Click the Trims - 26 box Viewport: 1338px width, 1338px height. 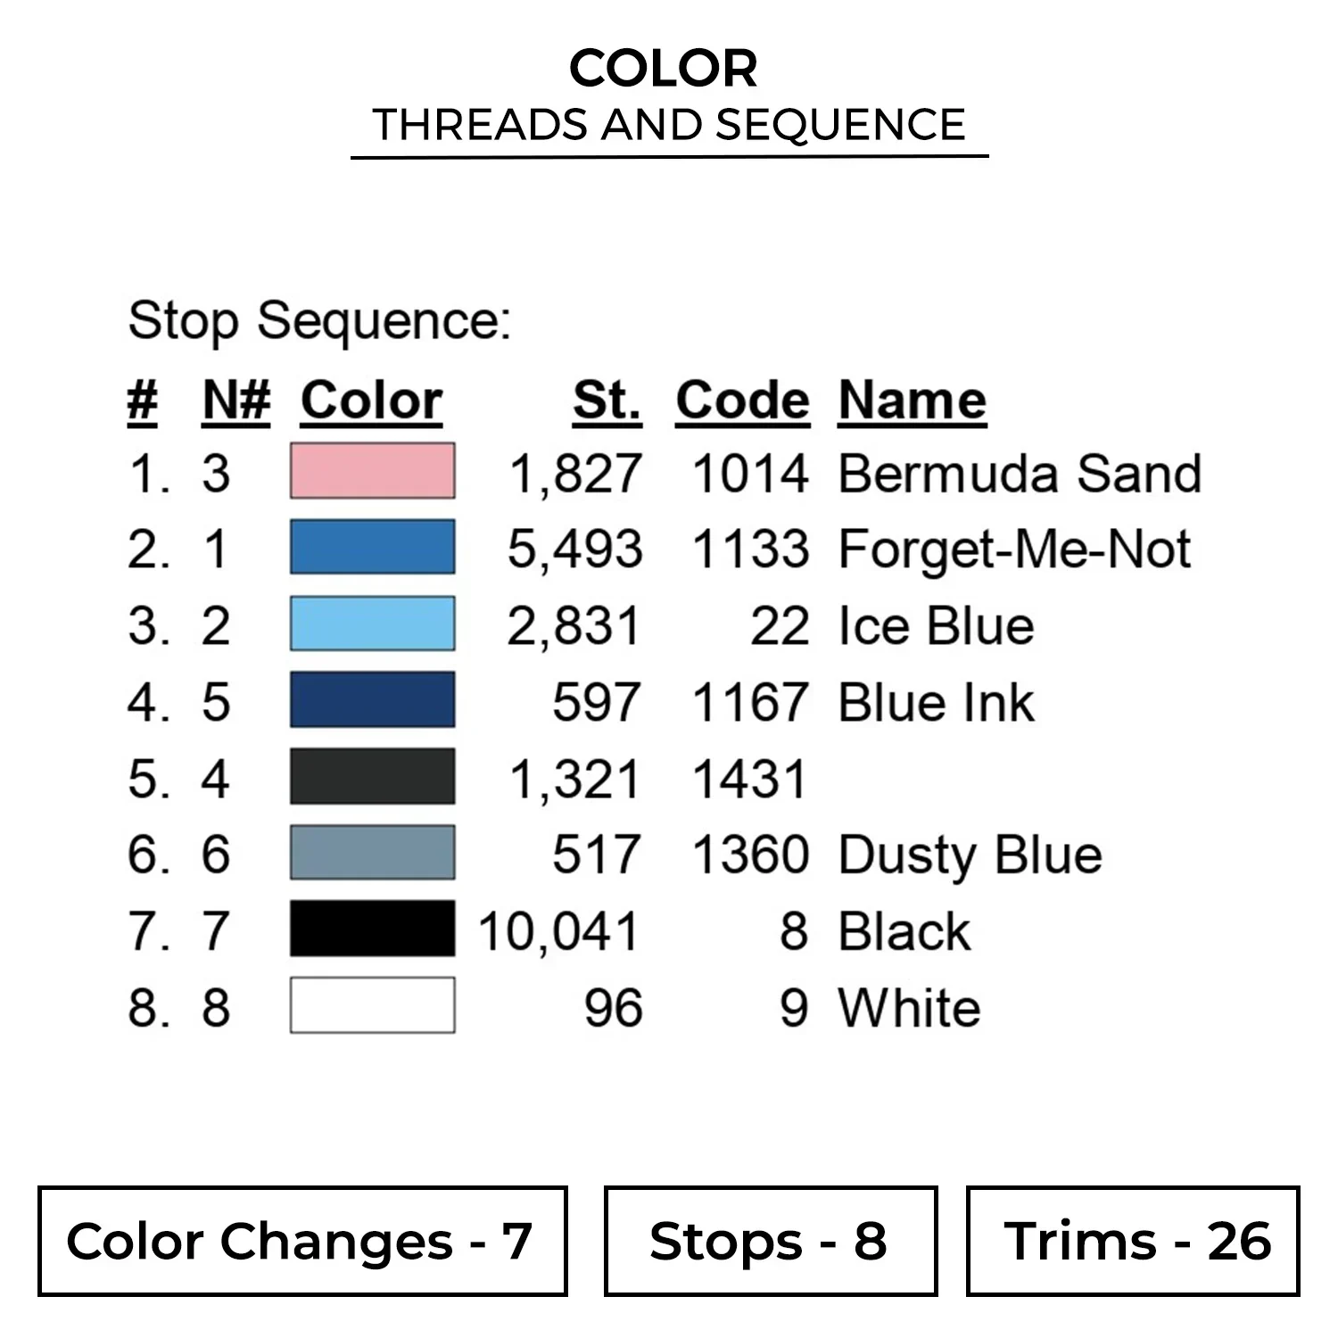(x=1132, y=1241)
